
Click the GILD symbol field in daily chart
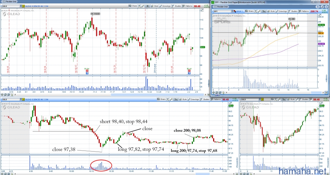pyautogui.click(x=11, y=6)
